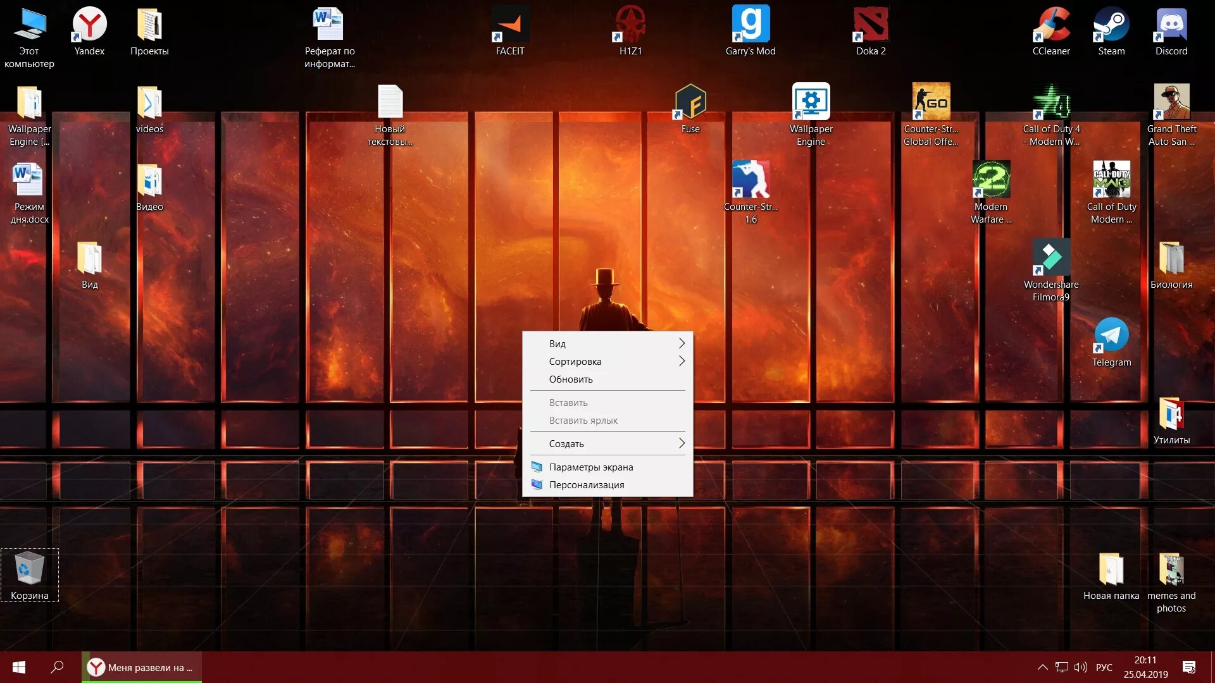Screen dimensions: 1215x683
Task: Select the Новый текстовый document file
Action: (x=390, y=115)
